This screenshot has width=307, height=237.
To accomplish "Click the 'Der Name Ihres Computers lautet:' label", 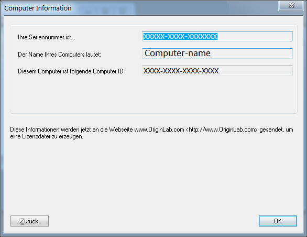I will [59, 55].
